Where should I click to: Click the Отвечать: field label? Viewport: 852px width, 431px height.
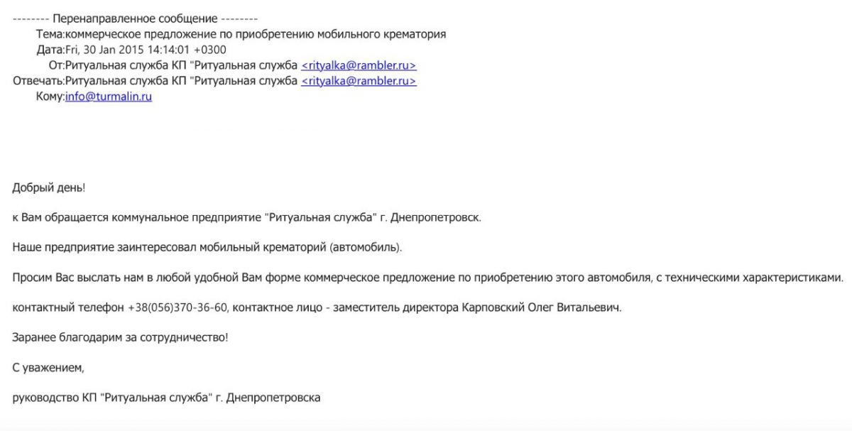pyautogui.click(x=38, y=81)
